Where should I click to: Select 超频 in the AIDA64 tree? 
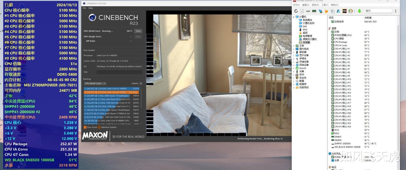click(305, 33)
